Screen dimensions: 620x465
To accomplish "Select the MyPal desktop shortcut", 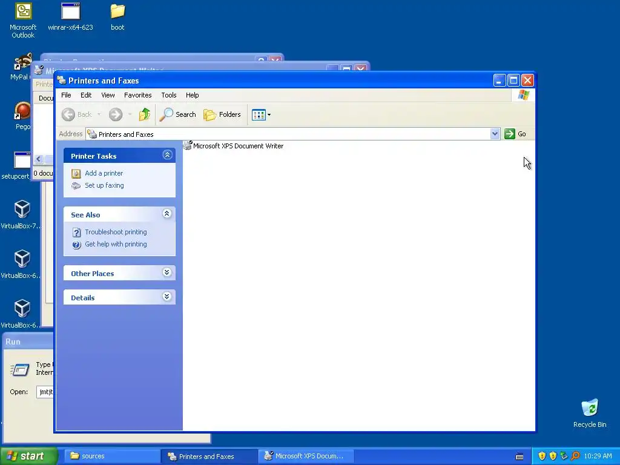I will [21, 67].
